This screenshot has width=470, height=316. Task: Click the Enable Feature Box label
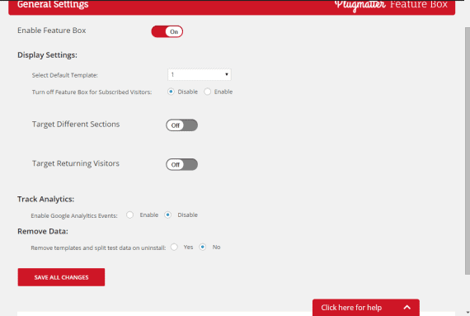coord(52,31)
